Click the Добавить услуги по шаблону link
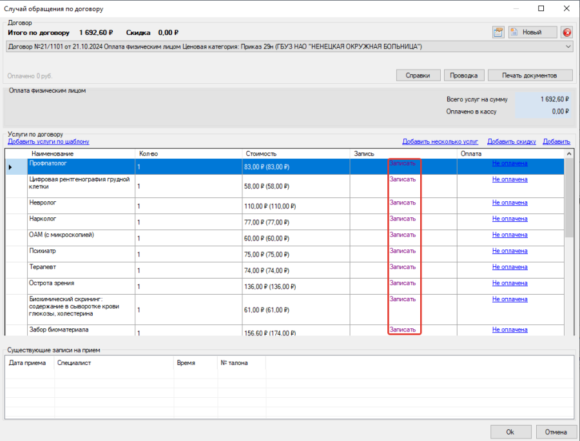Screen dimensions: 580x441 click(48, 142)
